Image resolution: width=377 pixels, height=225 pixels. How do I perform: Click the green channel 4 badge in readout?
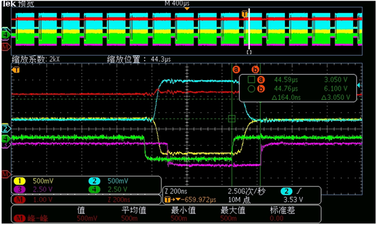click(94, 190)
